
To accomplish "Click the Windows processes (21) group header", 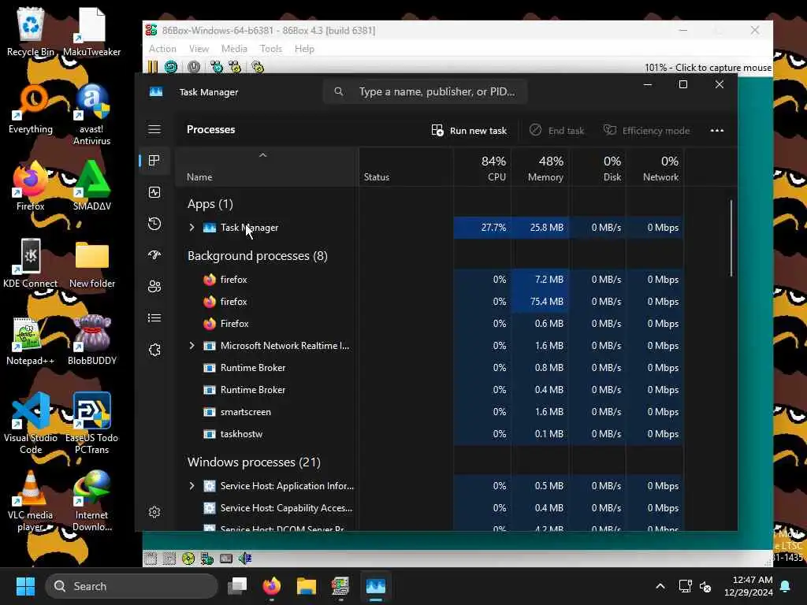I will (x=254, y=462).
